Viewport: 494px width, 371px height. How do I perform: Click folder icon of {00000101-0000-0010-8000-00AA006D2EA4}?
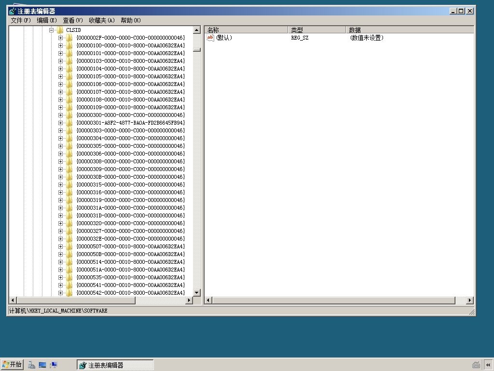[69, 53]
